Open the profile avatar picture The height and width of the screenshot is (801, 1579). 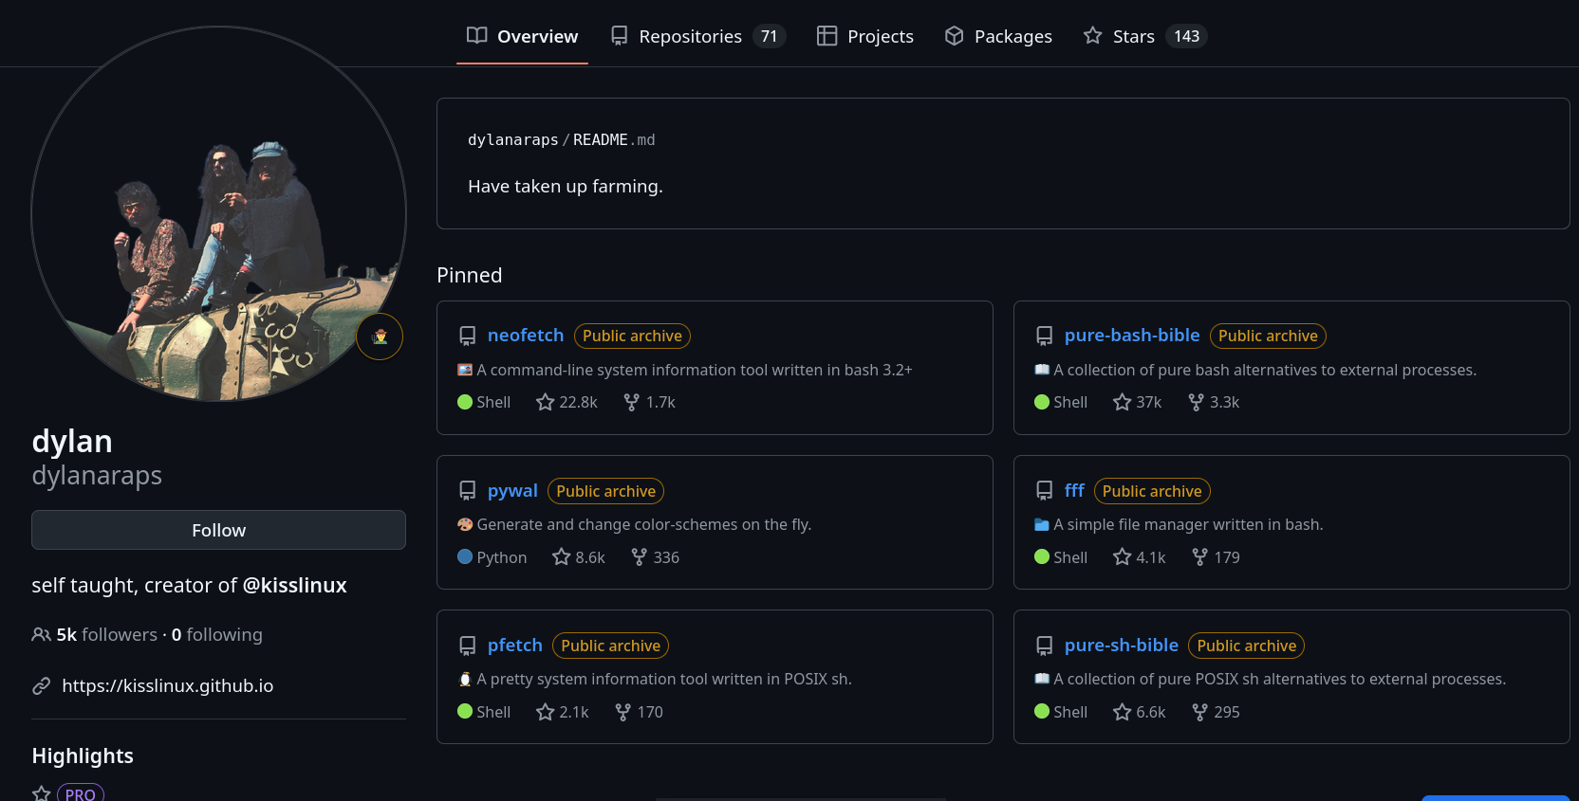218,213
